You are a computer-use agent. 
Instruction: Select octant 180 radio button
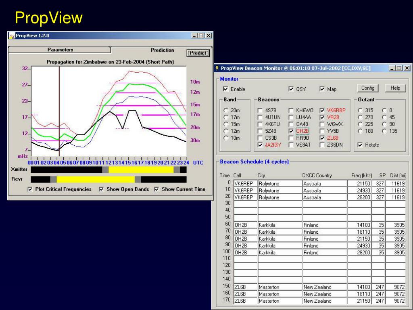click(360, 131)
